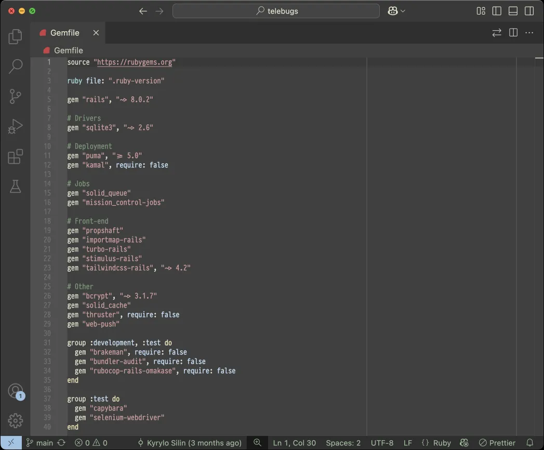The width and height of the screenshot is (544, 450).
Task: Customize layout icon in title bar
Action: point(481,11)
